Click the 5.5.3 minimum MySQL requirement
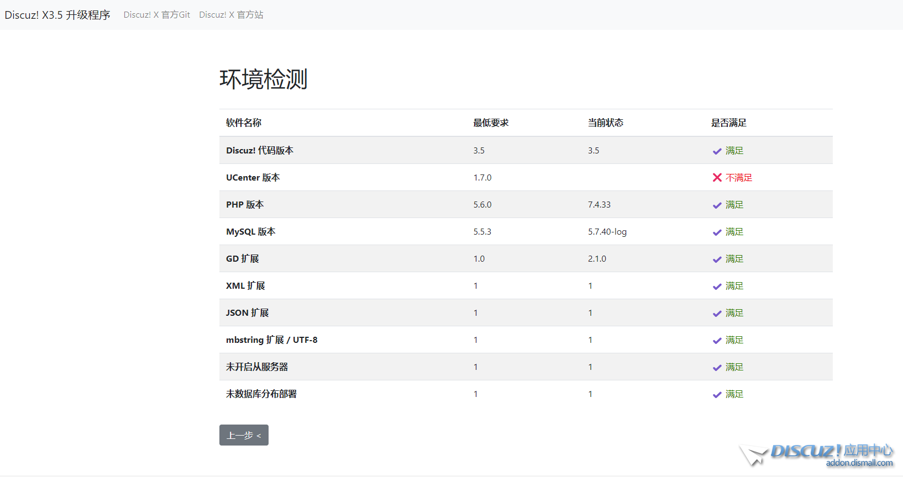The height and width of the screenshot is (477, 903). point(482,232)
